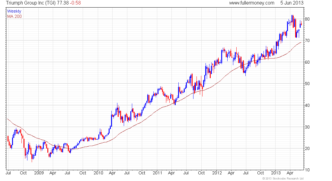
Task: Click the 'Apr' label just after 2011
Action: tap(171, 173)
